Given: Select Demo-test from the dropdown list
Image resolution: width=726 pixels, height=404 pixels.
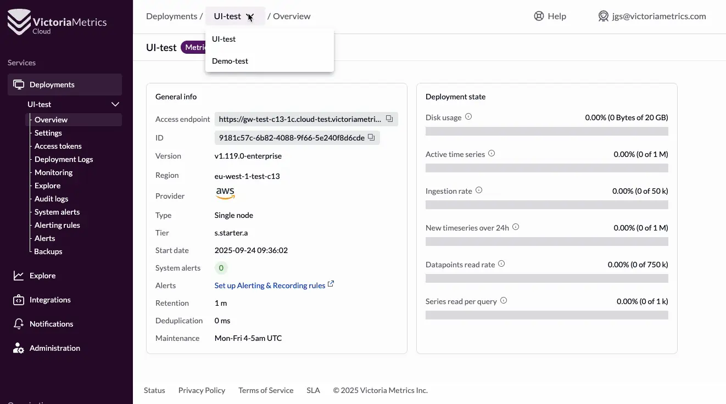Looking at the screenshot, I should point(230,61).
